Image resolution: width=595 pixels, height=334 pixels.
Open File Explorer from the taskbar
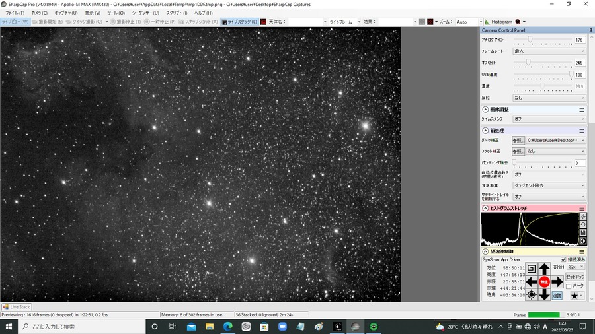210,327
